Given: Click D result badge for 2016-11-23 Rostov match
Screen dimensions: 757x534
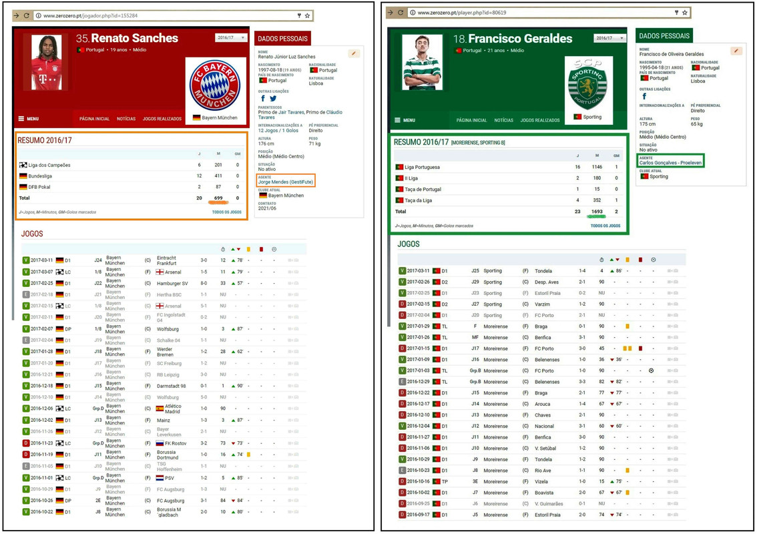Looking at the screenshot, I should (26, 443).
